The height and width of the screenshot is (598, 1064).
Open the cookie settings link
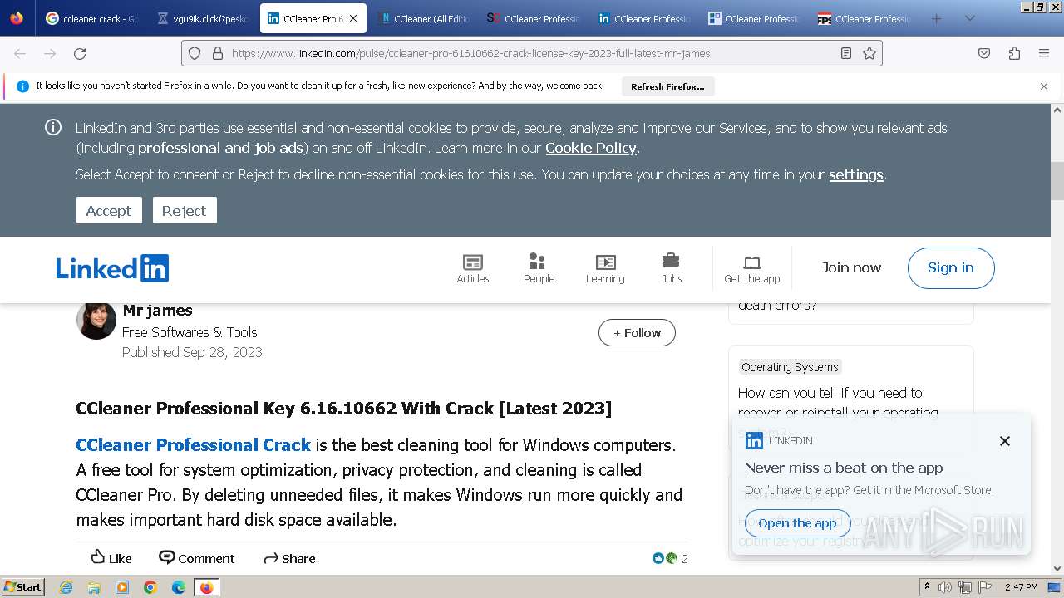pos(856,174)
